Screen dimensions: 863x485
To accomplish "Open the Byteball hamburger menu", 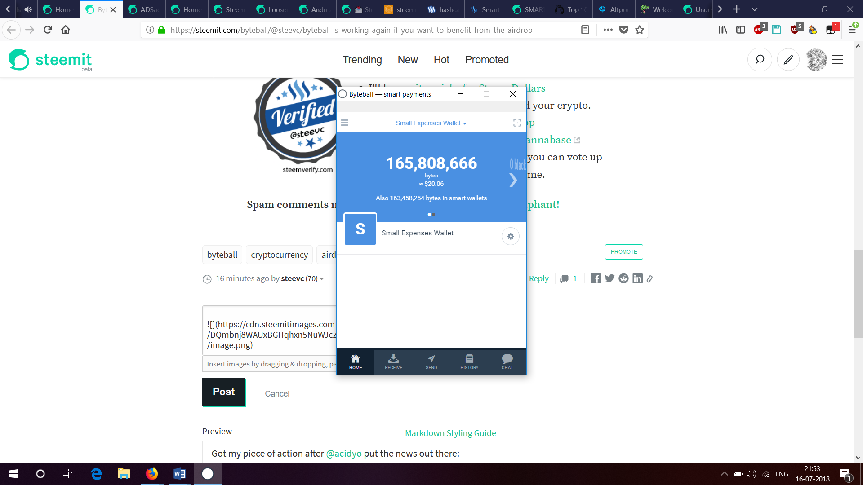I will [345, 123].
